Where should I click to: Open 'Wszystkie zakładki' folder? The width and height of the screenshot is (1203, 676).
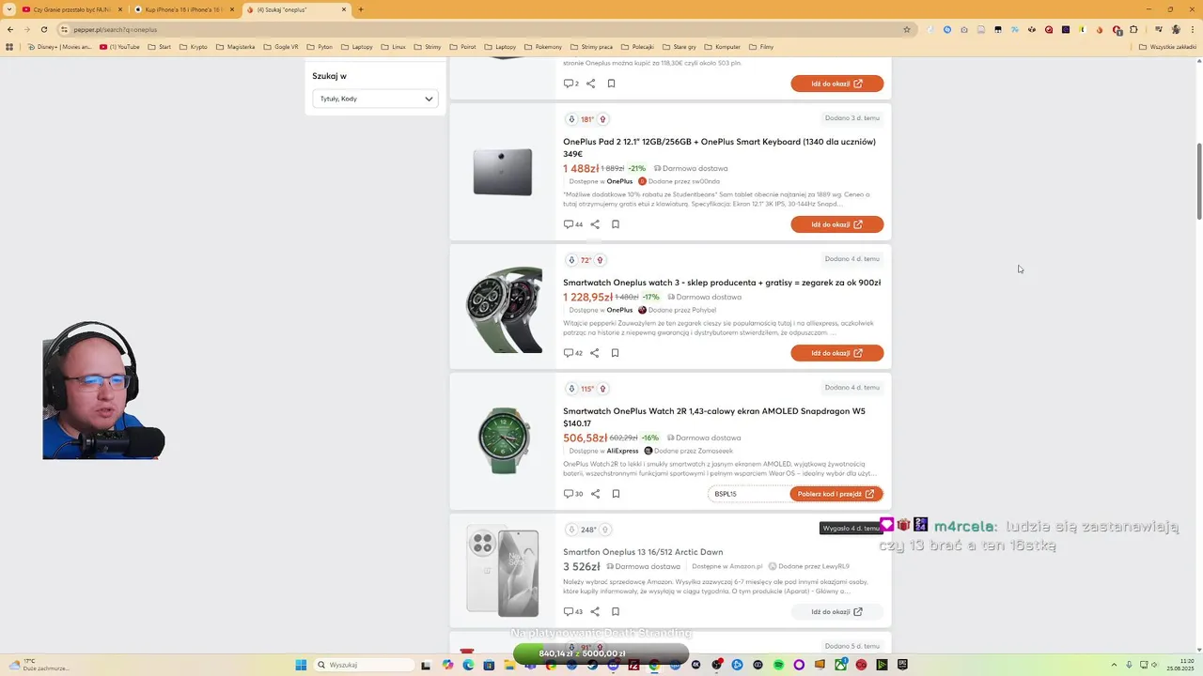1168,46
